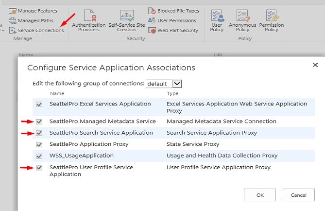Toggle SeattlePro Application Proxy checkbox
The height and width of the screenshot is (211, 325).
[39, 144]
